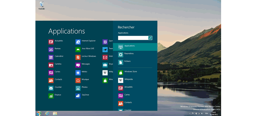Open the volume icon in system tray
Screen dimensions: 260x116
tap(202, 113)
